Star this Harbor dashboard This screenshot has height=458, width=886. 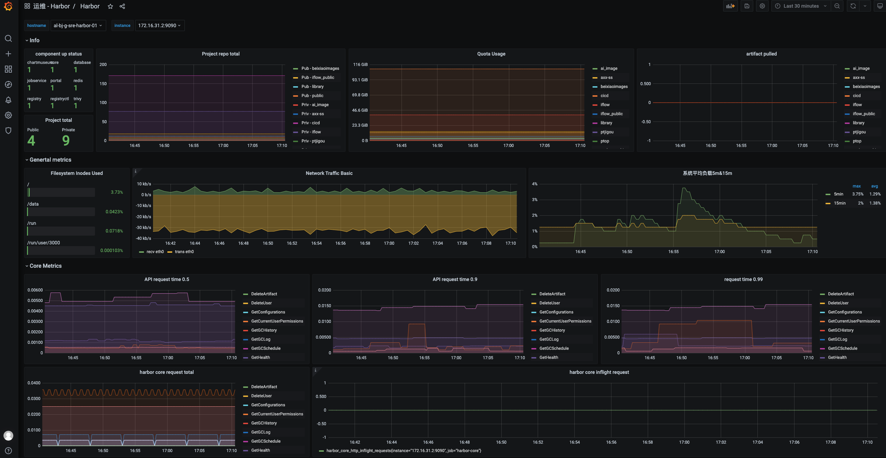[110, 6]
